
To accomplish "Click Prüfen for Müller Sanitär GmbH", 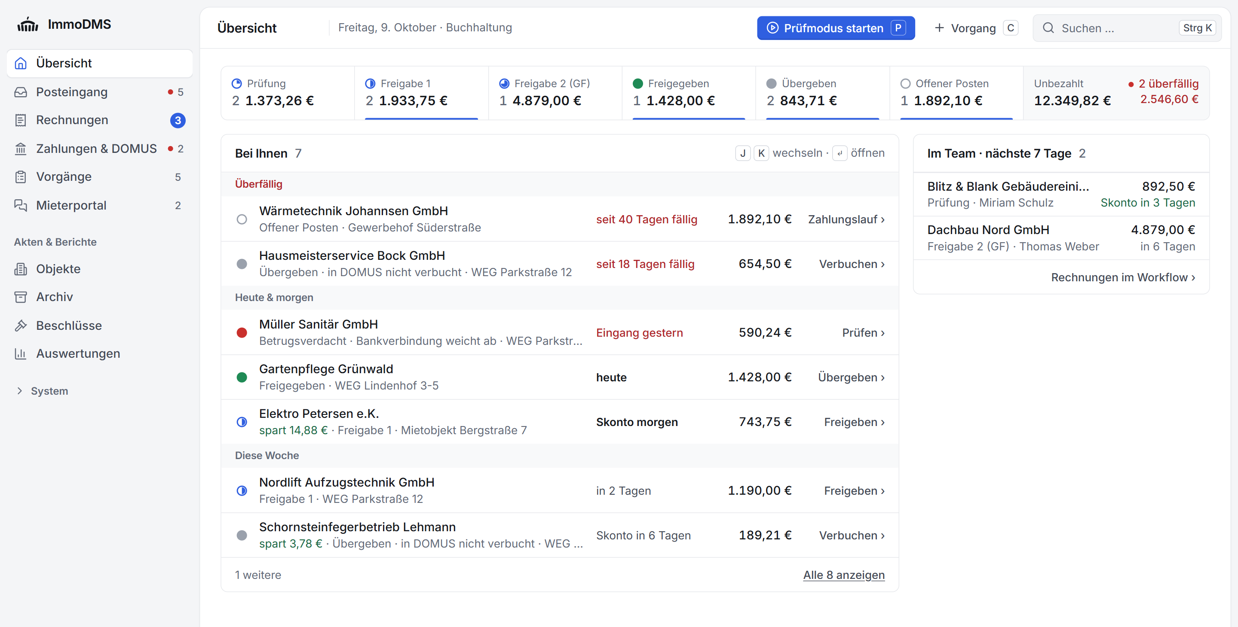I will tap(863, 333).
